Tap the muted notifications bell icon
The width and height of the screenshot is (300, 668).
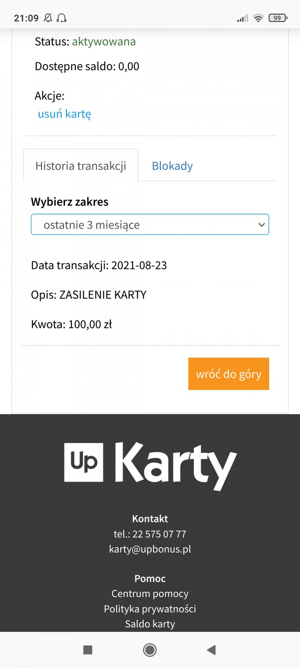click(48, 18)
